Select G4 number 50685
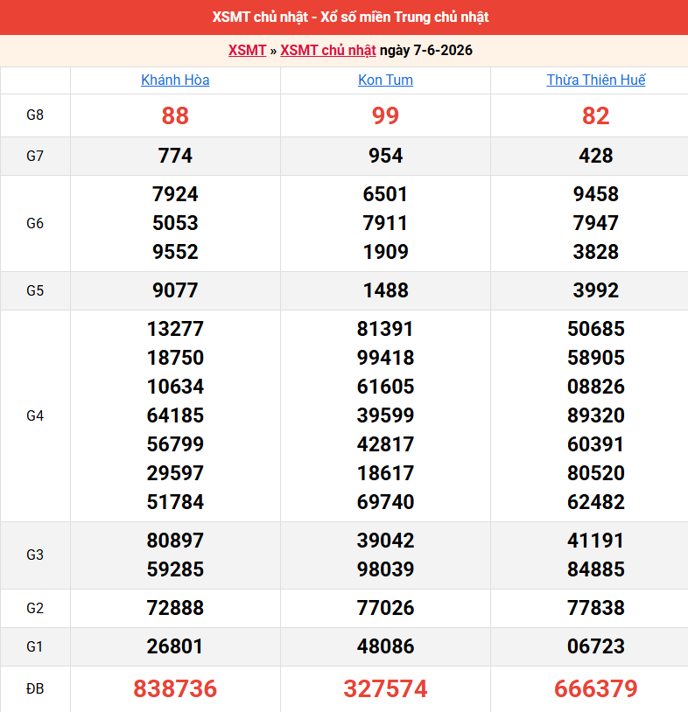 coord(596,329)
